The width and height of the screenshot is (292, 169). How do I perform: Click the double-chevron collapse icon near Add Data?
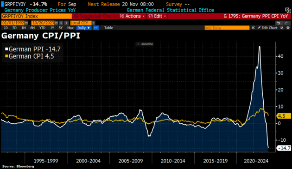click(x=253, y=28)
